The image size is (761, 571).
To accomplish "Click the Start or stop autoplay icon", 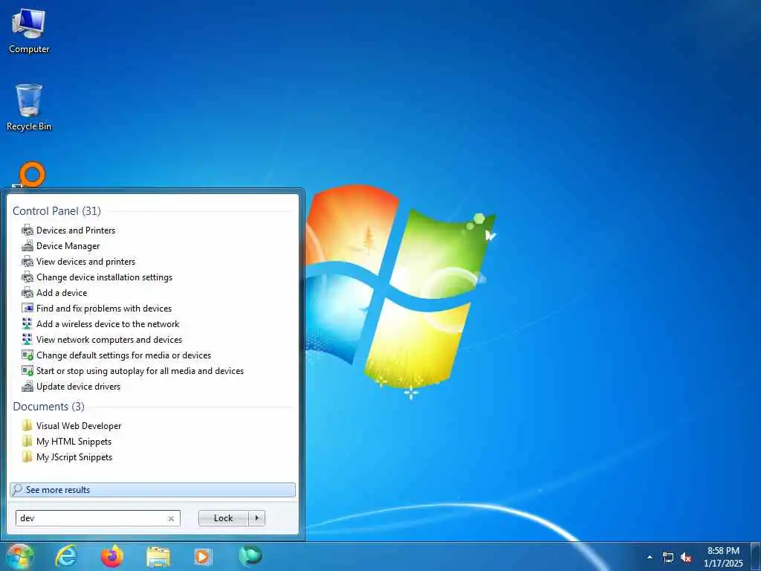I will (x=27, y=371).
